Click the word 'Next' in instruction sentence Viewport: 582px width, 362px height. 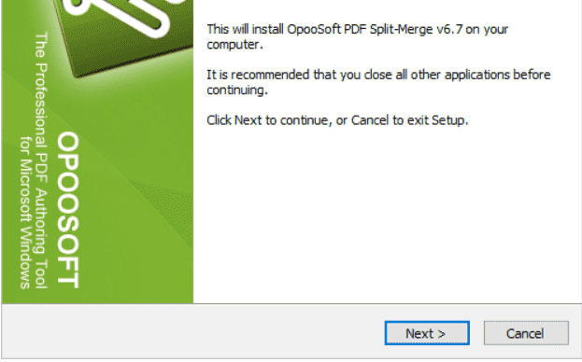pyautogui.click(x=248, y=120)
